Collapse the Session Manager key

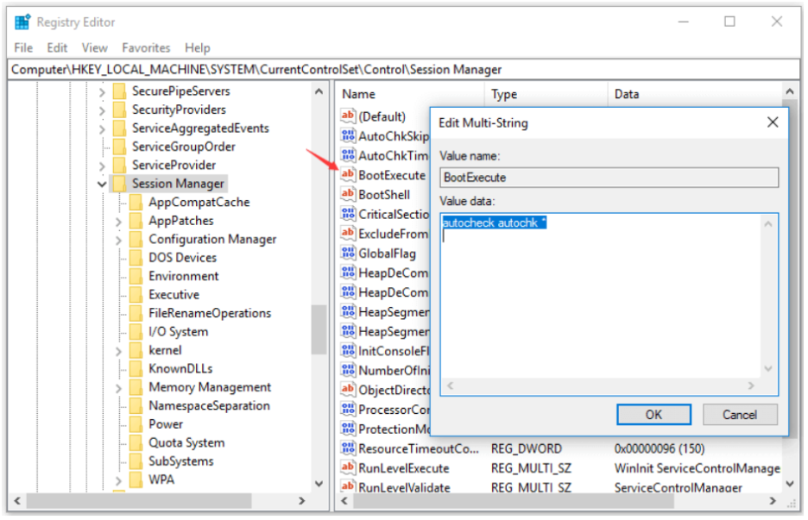coord(102,185)
